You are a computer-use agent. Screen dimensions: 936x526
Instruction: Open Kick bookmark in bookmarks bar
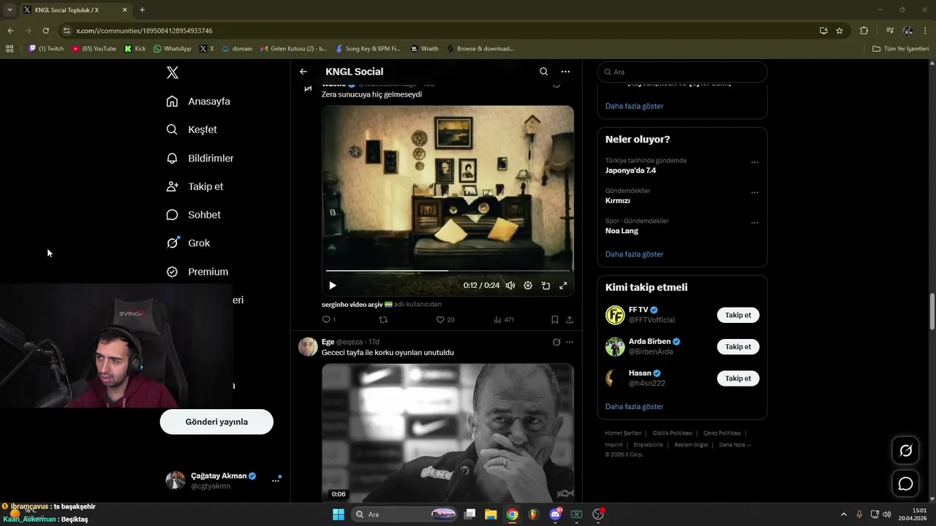pos(135,49)
